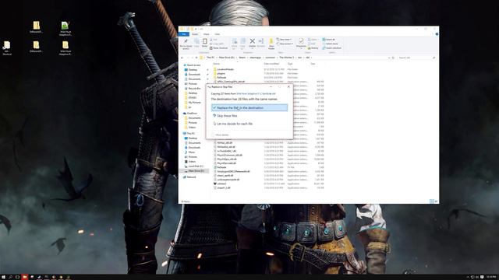499x280 pixels.
Task: Open the New item dropdown
Action: coord(284,40)
